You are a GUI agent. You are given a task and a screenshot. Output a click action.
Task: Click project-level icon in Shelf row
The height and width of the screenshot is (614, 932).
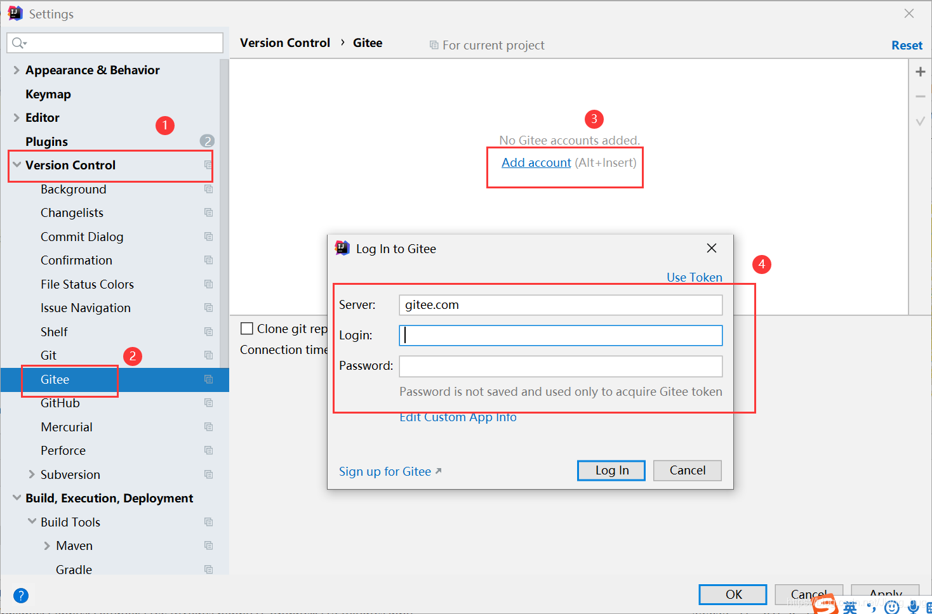[x=208, y=332]
